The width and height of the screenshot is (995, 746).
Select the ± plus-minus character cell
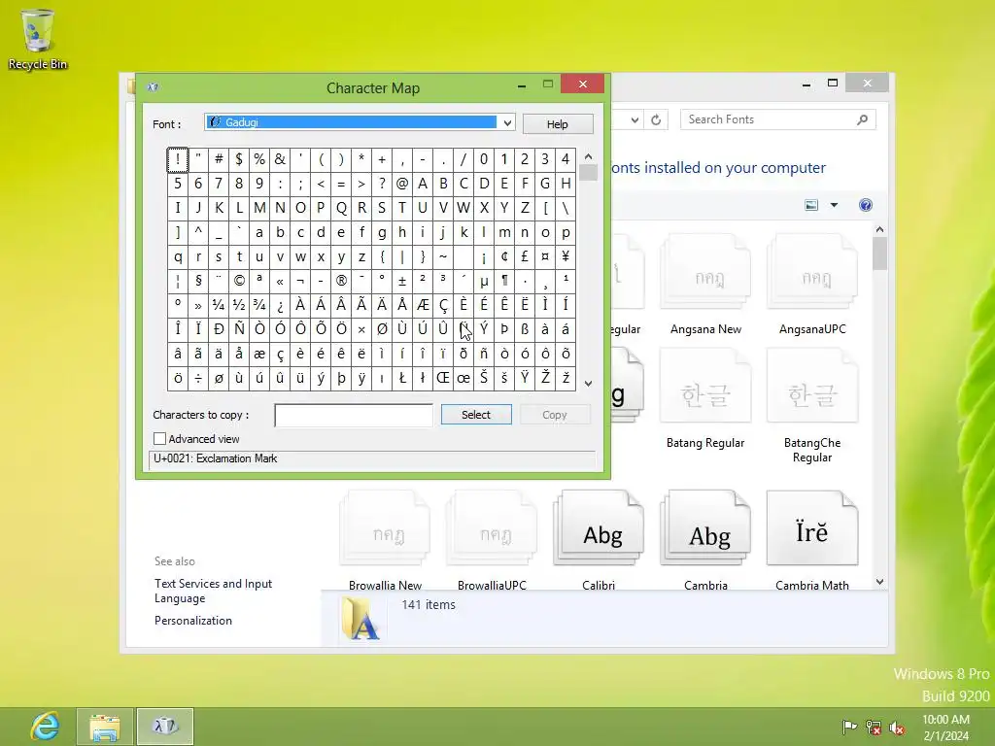(402, 281)
